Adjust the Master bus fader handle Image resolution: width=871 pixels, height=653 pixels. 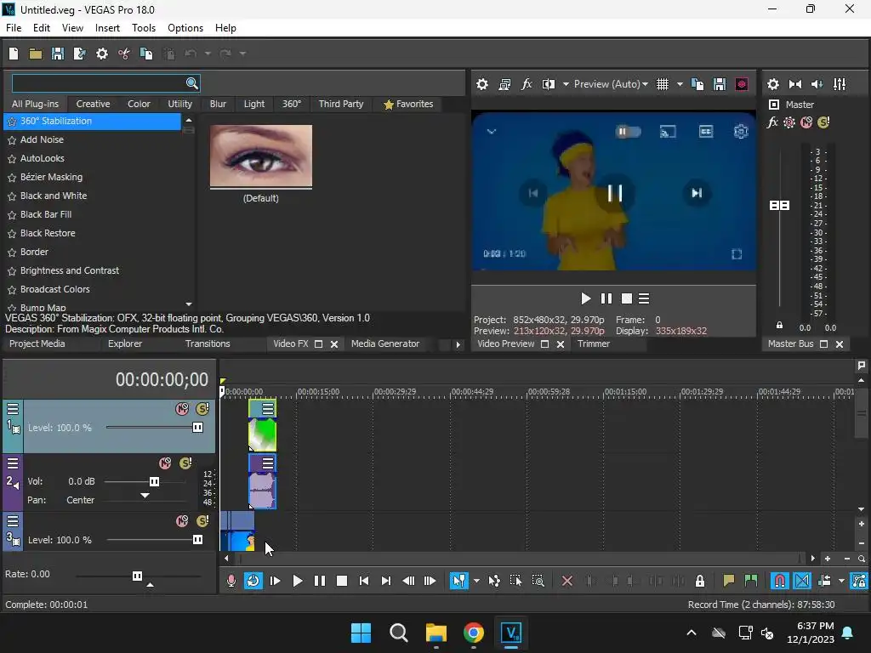pos(779,206)
